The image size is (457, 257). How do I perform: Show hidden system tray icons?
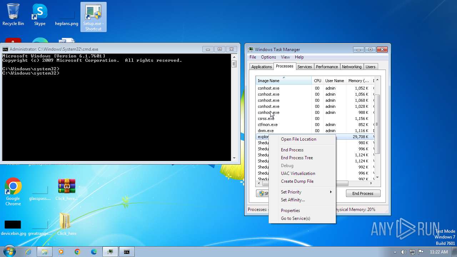coord(395,252)
